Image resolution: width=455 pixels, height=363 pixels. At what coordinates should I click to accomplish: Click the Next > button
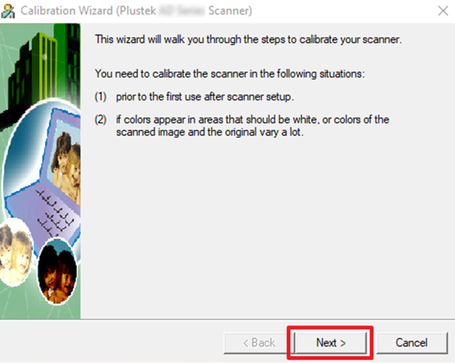[331, 343]
